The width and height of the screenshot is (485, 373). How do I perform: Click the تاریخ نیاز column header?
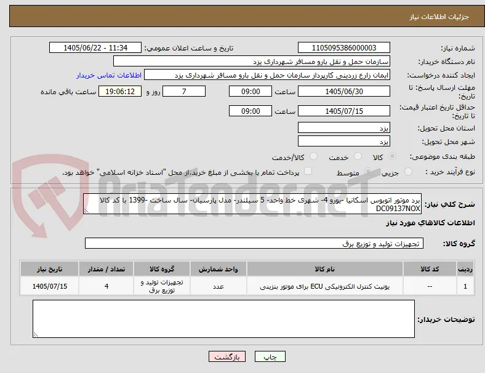click(x=49, y=269)
